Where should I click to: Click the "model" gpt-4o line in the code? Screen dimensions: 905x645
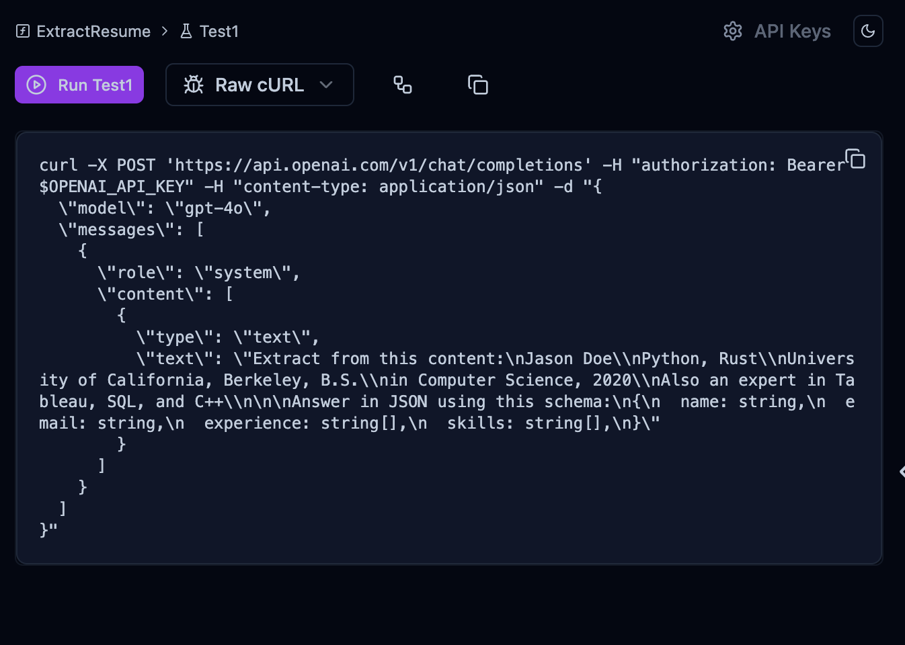click(164, 208)
